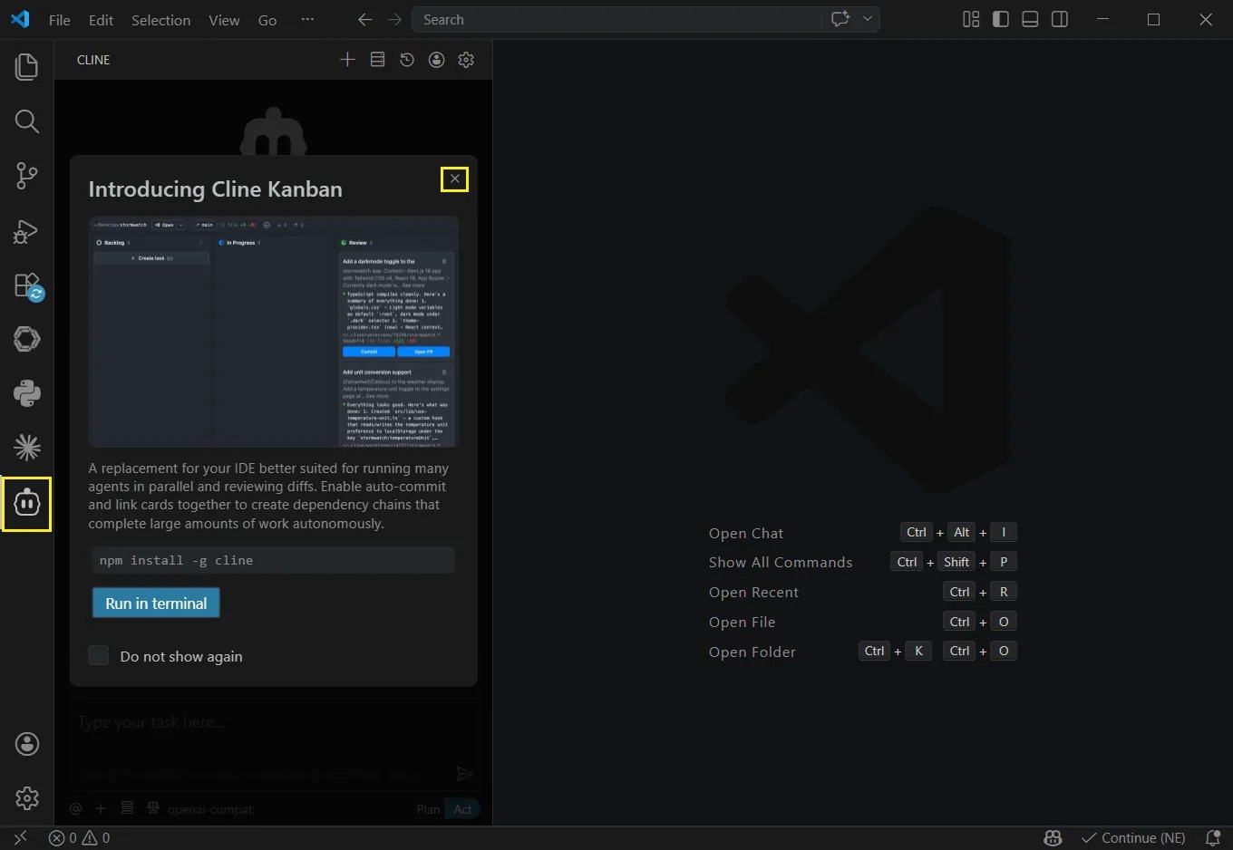The height and width of the screenshot is (850, 1233).
Task: Add files with plus icon below task input
Action: [x=101, y=808]
